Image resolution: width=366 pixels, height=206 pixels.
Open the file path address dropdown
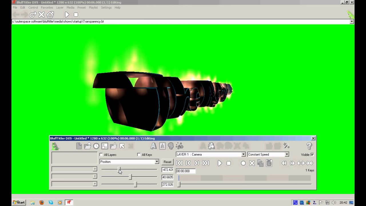(352, 21)
